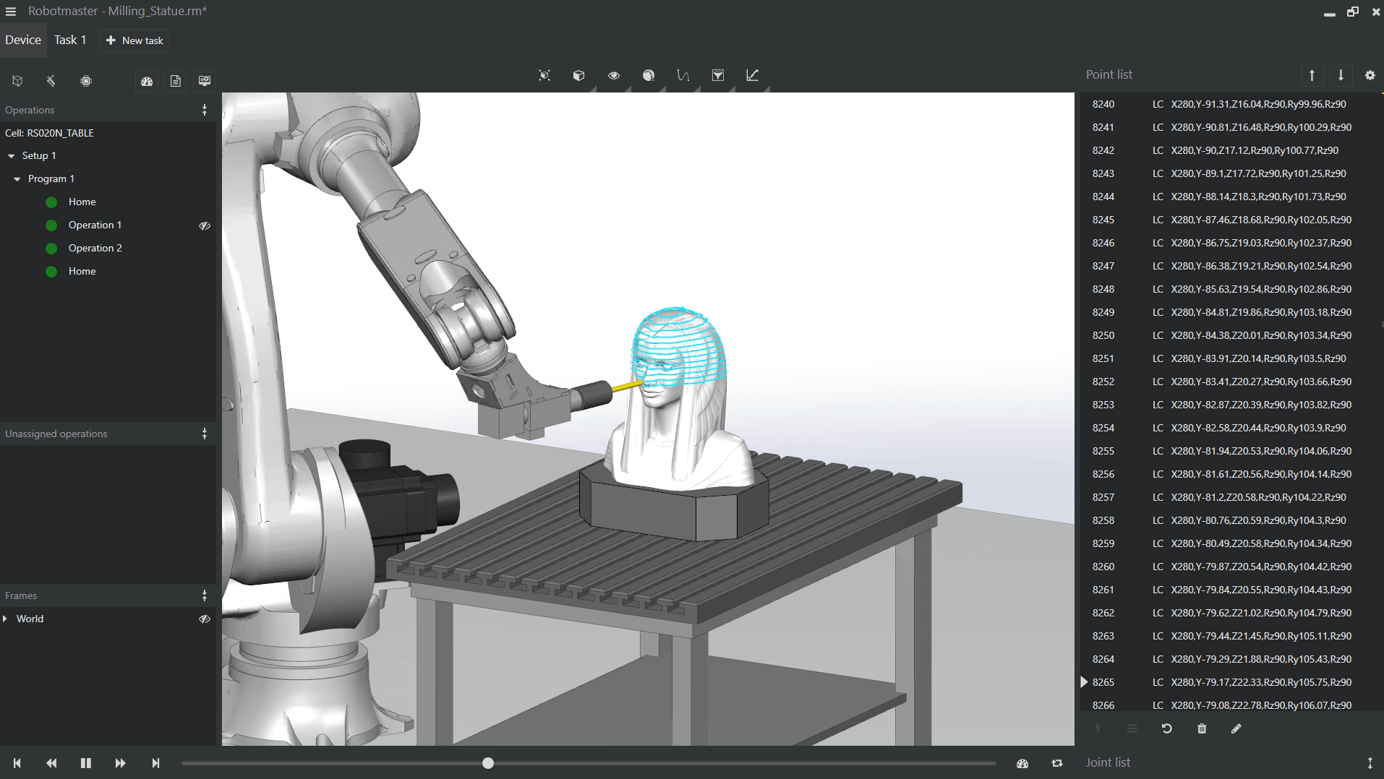Open the document report icon in left toolbar
1384x779 pixels.
point(176,81)
